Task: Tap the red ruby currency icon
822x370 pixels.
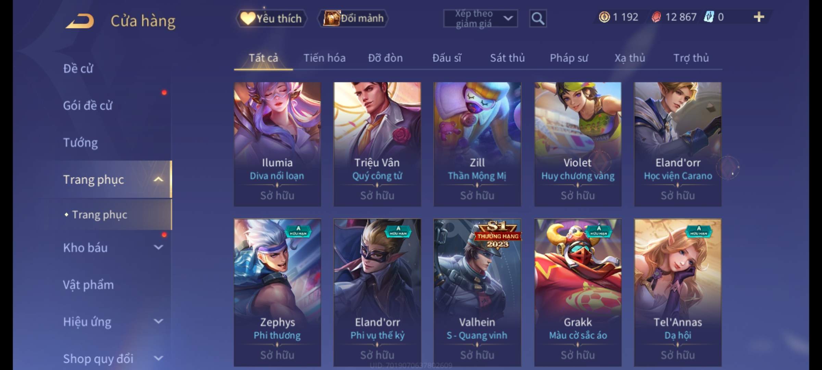Action: (656, 17)
